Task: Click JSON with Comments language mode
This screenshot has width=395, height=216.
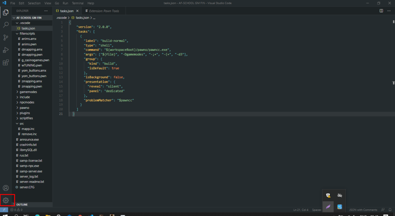Action: (x=363, y=210)
